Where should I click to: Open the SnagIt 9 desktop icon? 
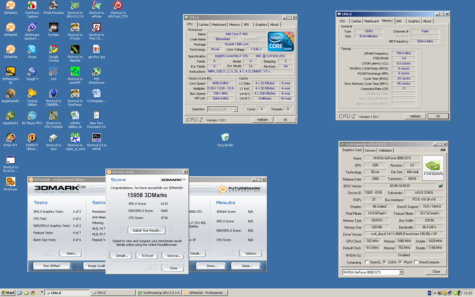32,74
